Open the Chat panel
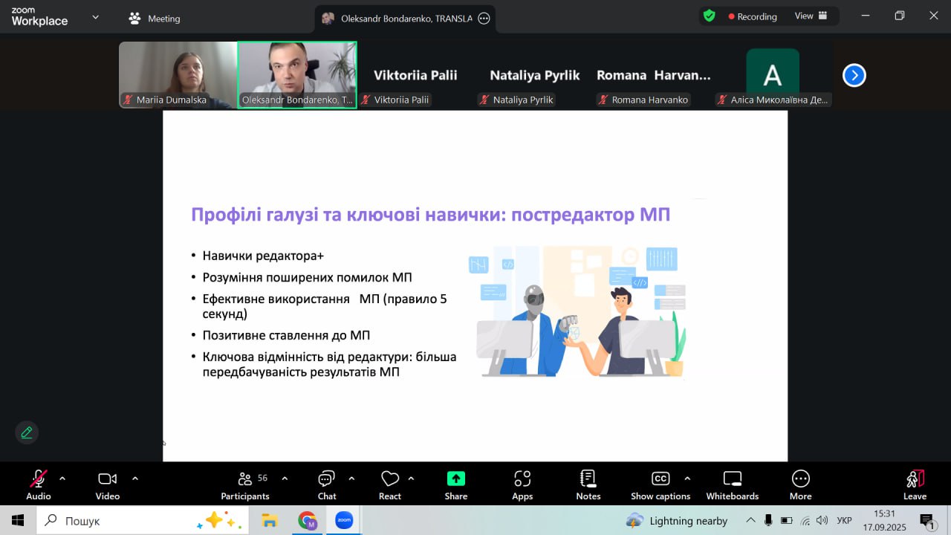951x535 pixels. (327, 484)
